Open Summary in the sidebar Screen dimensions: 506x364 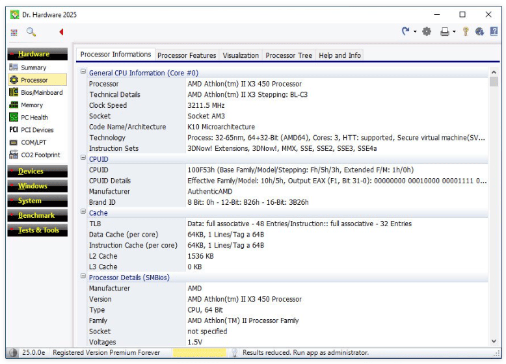[x=34, y=68]
